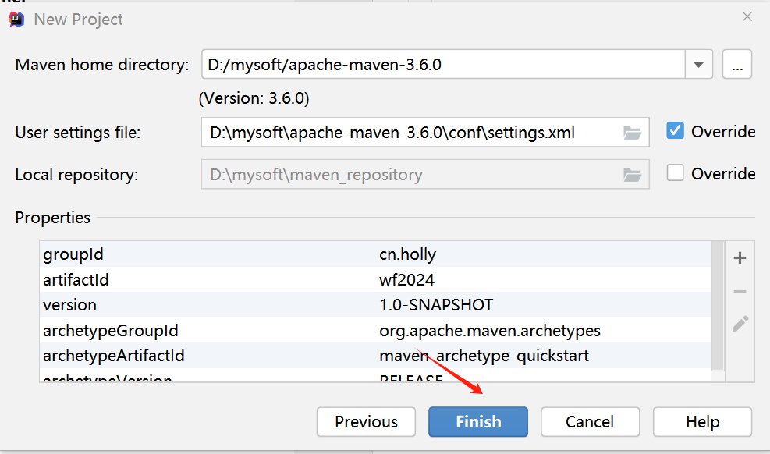Screen dimensions: 770x454
Task: Go back with the Previous button
Action: click(366, 422)
